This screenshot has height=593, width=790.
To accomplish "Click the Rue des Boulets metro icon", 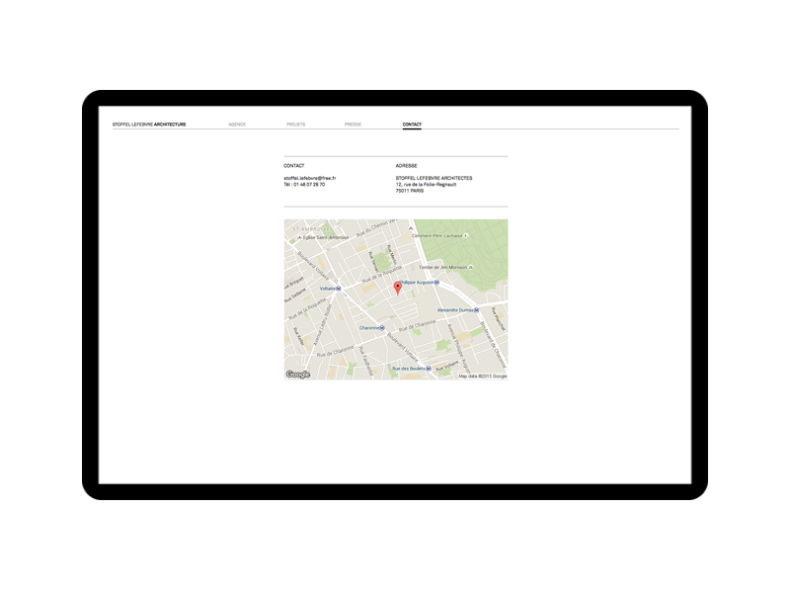I will click(x=431, y=369).
